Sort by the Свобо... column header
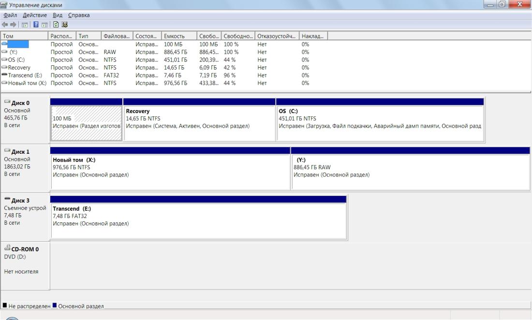532x320 pixels. click(209, 36)
